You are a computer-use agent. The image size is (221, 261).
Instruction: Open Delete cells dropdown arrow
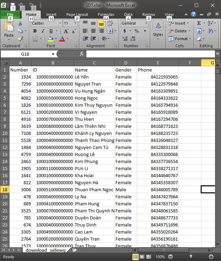click(189, 31)
